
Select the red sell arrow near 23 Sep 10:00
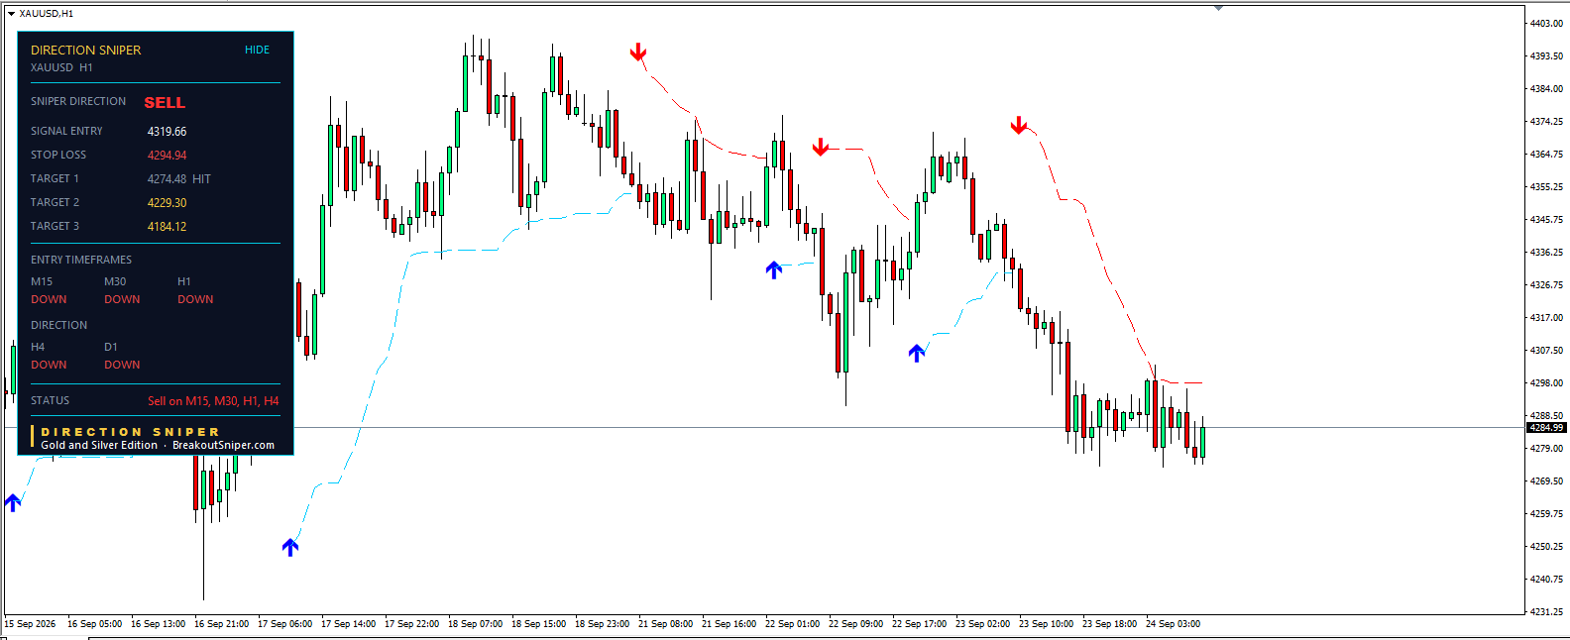[1019, 125]
